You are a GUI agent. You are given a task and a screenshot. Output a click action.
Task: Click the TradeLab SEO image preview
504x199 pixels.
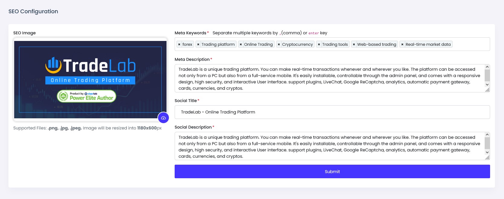[90, 79]
